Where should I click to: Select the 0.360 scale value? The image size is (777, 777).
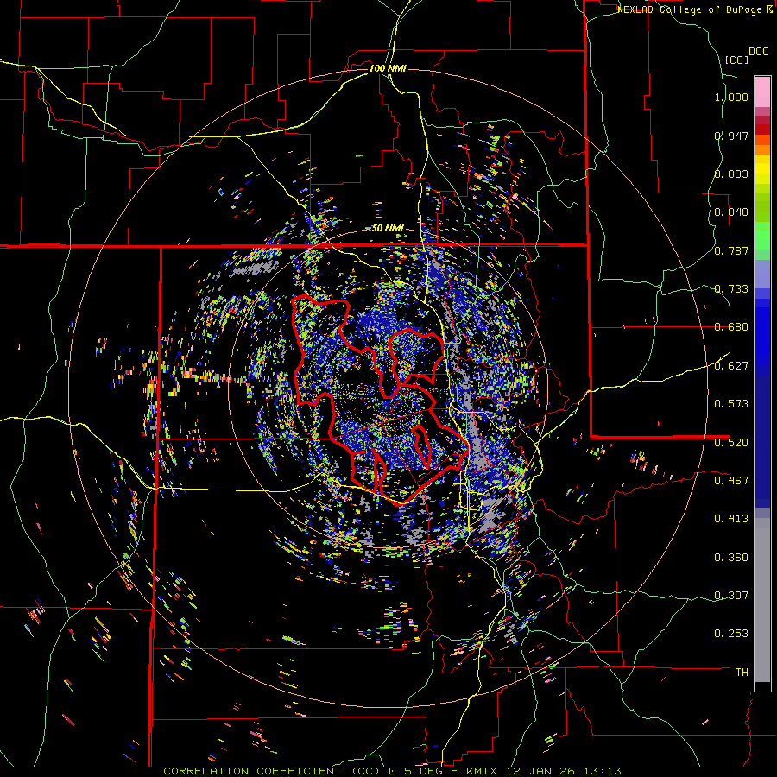(731, 558)
